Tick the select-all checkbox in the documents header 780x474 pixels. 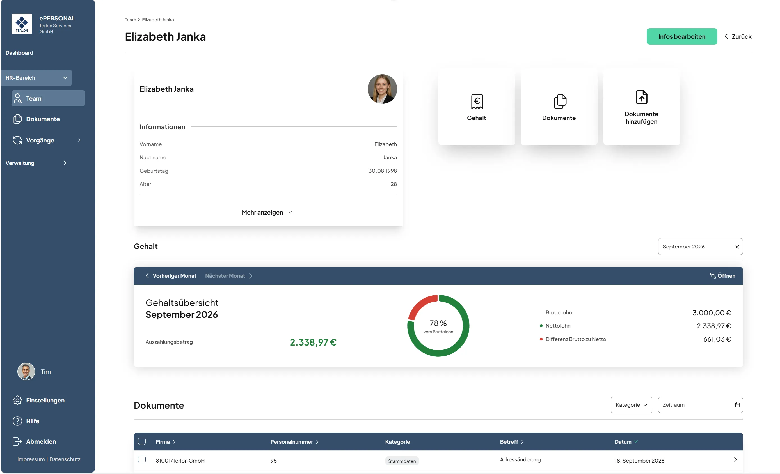pos(142,441)
